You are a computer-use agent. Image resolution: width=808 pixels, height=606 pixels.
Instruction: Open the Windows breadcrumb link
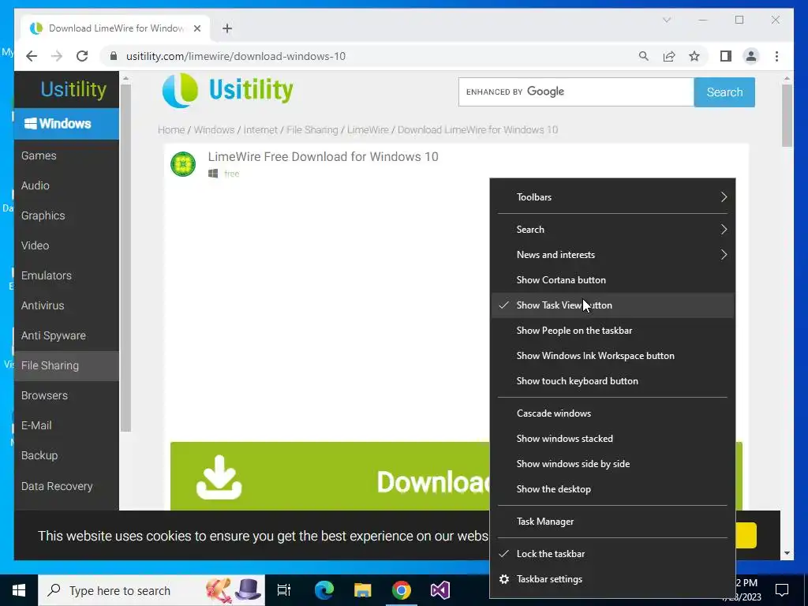(214, 130)
